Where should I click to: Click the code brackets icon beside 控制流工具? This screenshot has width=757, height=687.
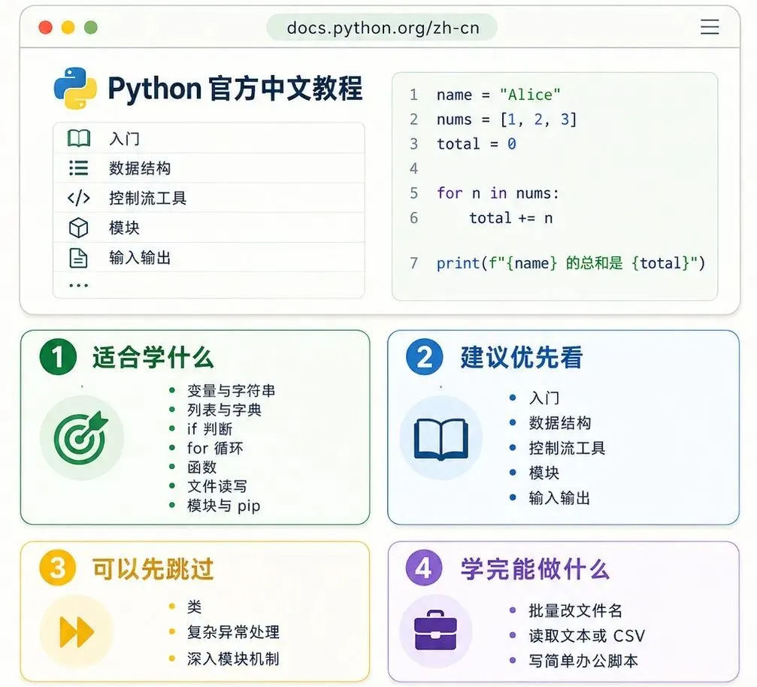click(x=79, y=198)
